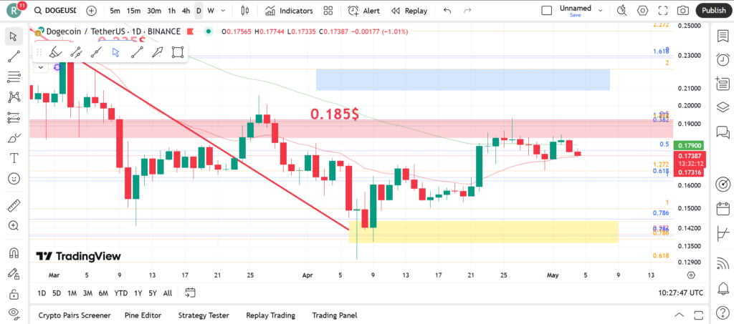Pick the rectangle tool in favorites toolbar

pyautogui.click(x=178, y=52)
